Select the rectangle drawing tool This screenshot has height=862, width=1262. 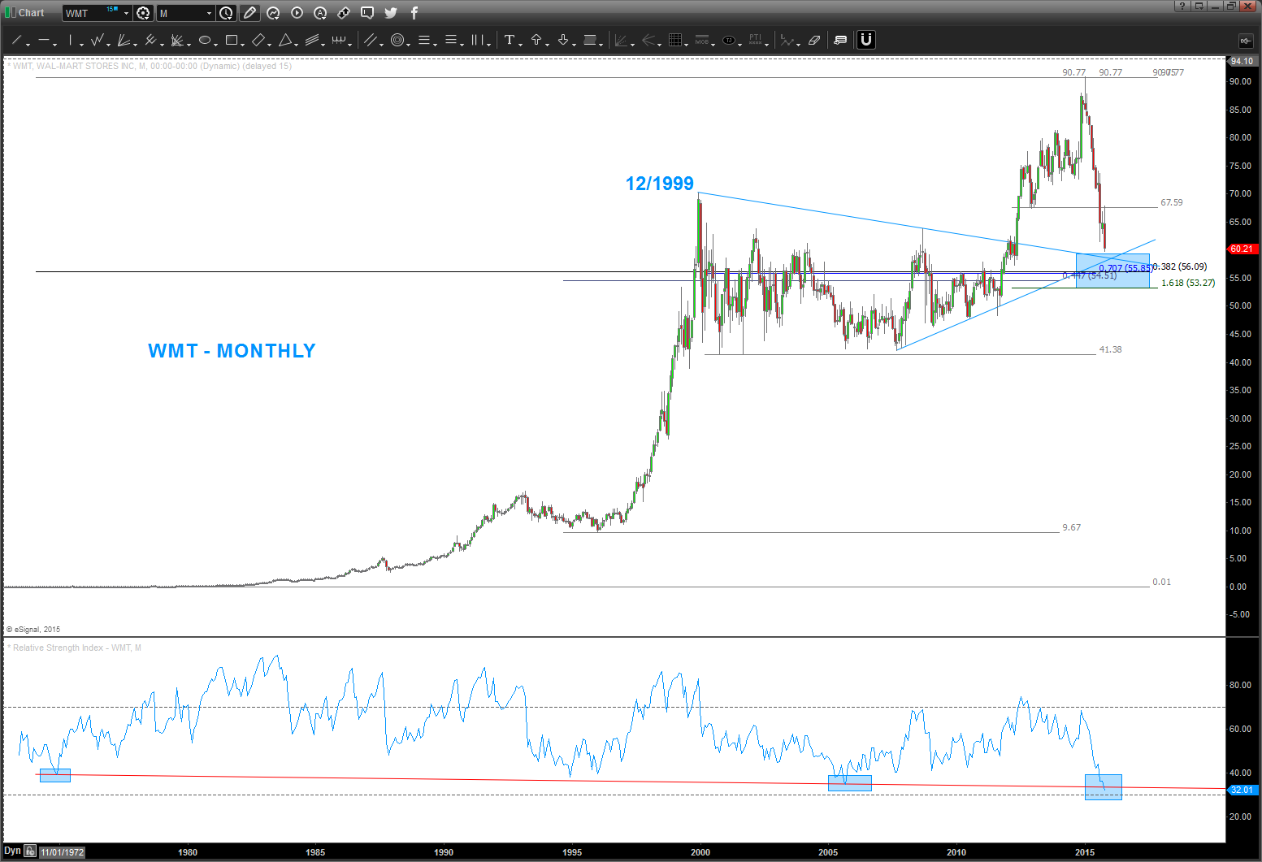(232, 40)
